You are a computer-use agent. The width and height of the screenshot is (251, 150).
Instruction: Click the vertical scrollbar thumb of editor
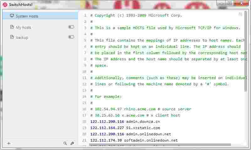click(246, 51)
